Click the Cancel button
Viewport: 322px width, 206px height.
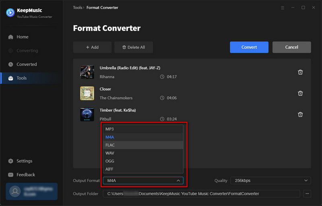291,47
